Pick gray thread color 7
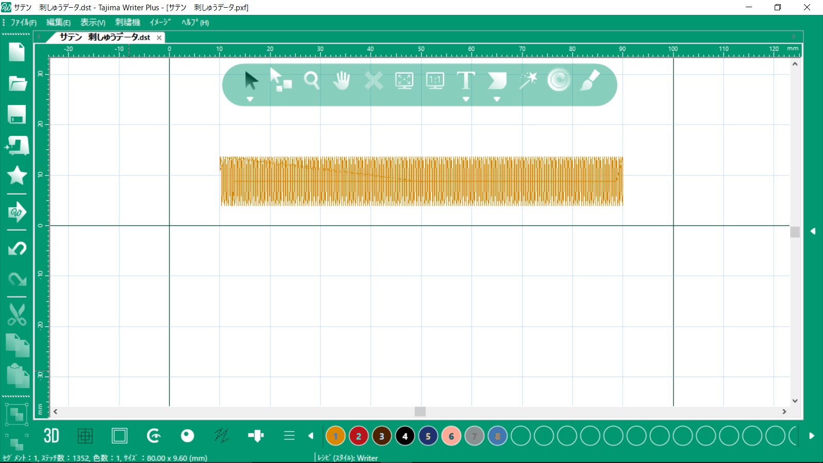The height and width of the screenshot is (463, 823). [x=474, y=436]
